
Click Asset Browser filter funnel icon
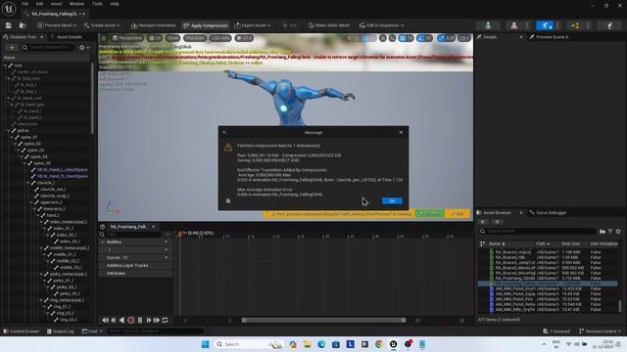[x=610, y=232]
